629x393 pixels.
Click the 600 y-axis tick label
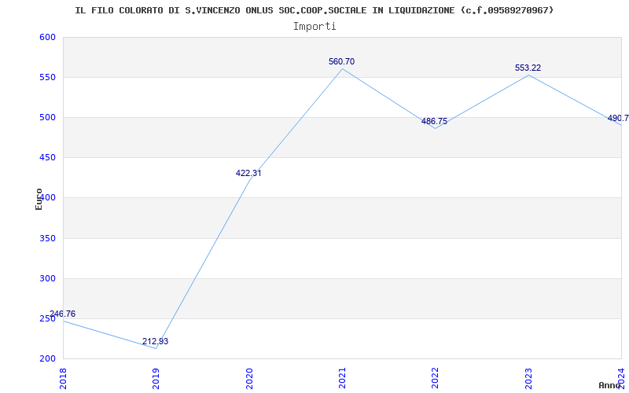pyautogui.click(x=47, y=37)
